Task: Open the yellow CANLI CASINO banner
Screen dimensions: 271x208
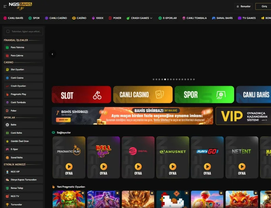Action: click(x=143, y=95)
